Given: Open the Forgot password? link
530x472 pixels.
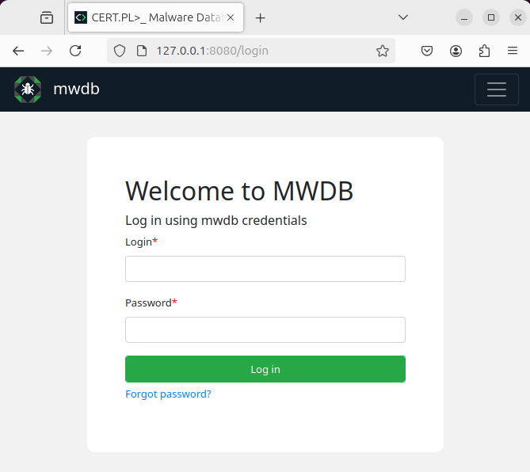Looking at the screenshot, I should 168,394.
